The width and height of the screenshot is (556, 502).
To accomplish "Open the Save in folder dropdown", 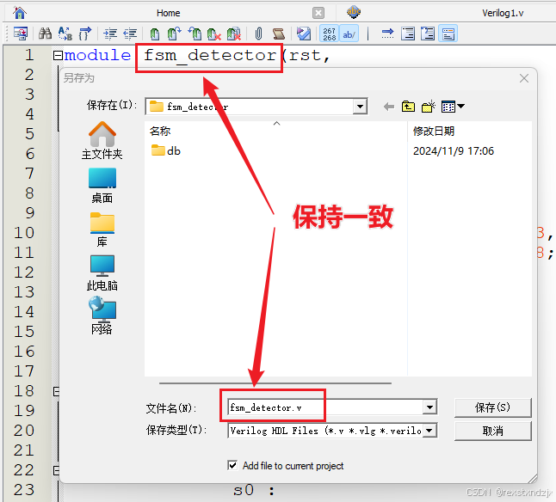I will (x=360, y=107).
